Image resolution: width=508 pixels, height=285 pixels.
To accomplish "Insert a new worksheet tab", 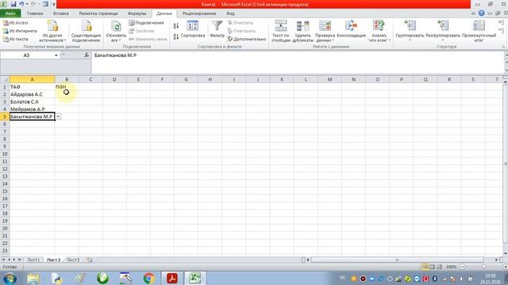I will tap(90, 260).
